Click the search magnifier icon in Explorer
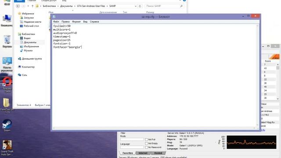This screenshot has width=281, height=158. (181, 6)
